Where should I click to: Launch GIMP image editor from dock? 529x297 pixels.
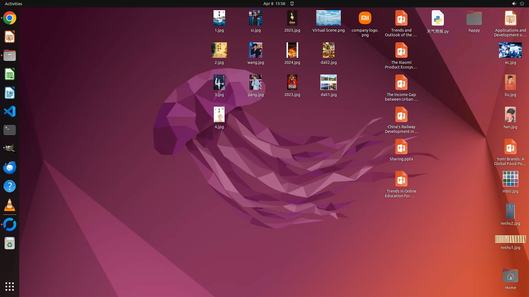(10, 149)
